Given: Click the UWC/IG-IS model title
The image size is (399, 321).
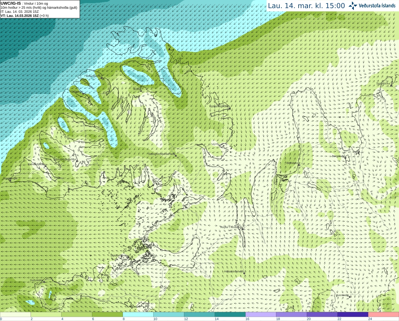Looking at the screenshot, I should click(x=11, y=3).
